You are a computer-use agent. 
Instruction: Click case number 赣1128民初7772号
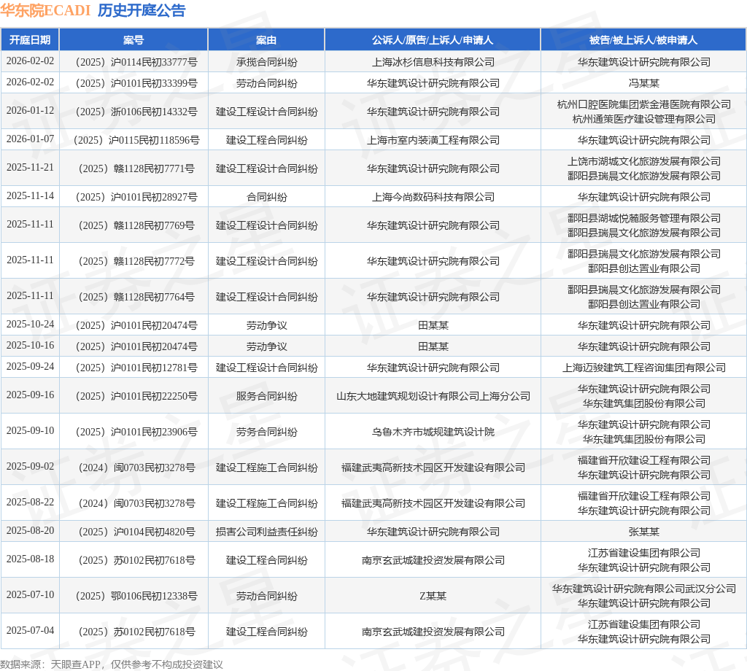[x=136, y=261]
